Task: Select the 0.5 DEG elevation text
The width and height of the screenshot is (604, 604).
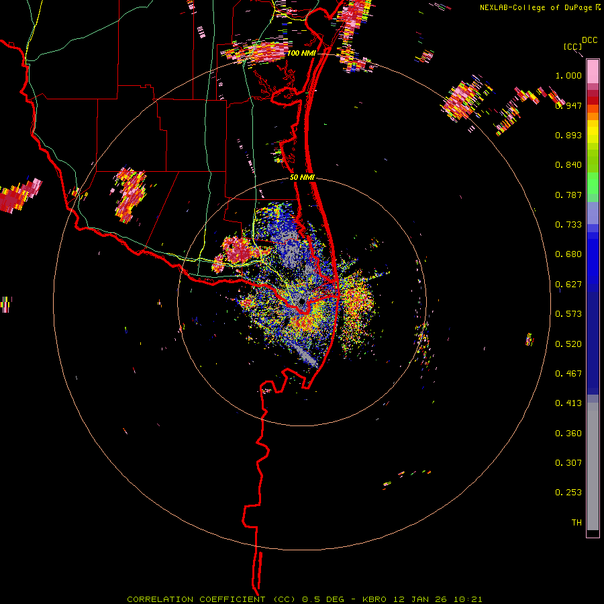Action: (x=322, y=599)
